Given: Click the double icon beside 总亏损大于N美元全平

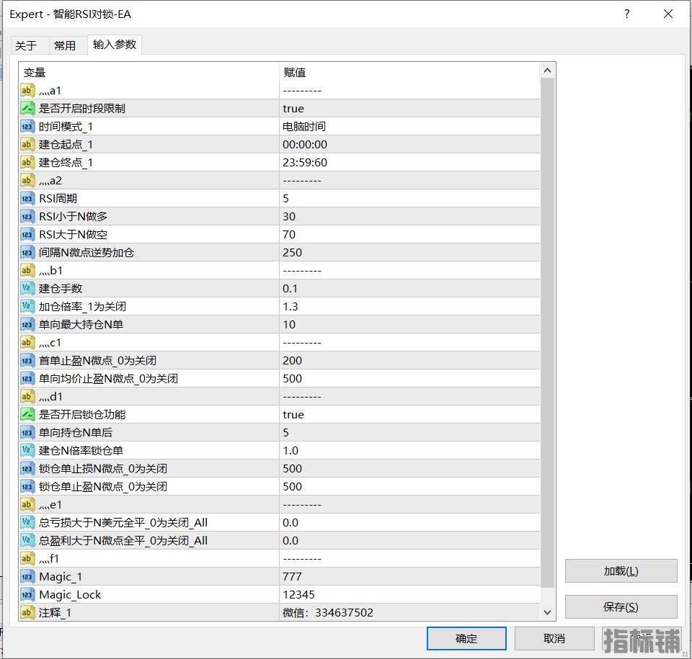Looking at the screenshot, I should (x=27, y=523).
